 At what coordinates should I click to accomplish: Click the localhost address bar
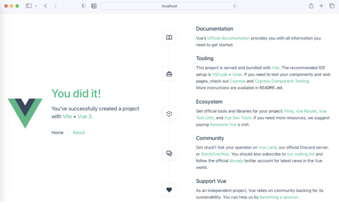(169, 6)
